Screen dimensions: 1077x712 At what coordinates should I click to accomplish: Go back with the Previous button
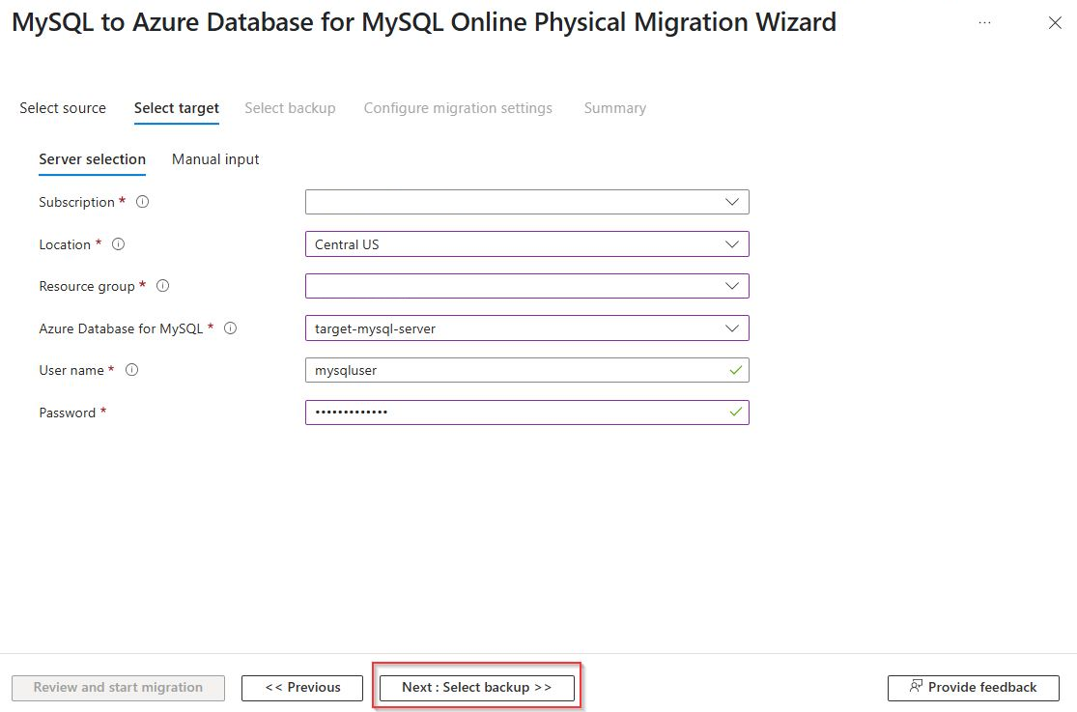302,687
